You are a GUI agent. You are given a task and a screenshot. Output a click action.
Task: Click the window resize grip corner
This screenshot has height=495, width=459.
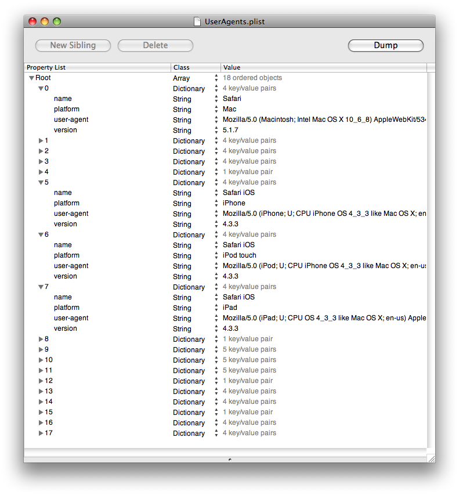(x=431, y=458)
